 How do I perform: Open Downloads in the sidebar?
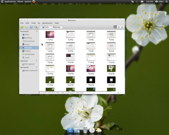(x=28, y=54)
